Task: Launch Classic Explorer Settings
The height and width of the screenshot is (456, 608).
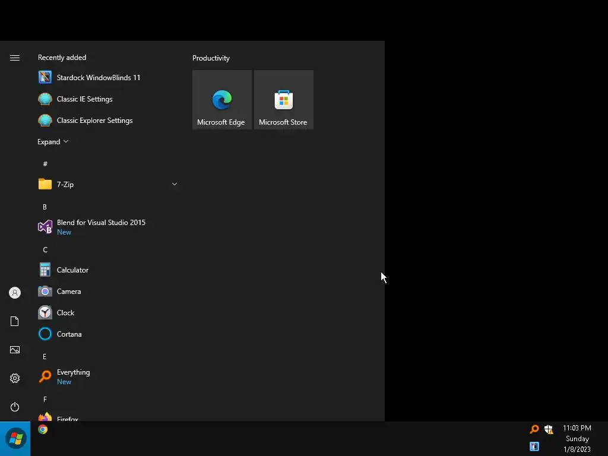Action: (x=108, y=120)
